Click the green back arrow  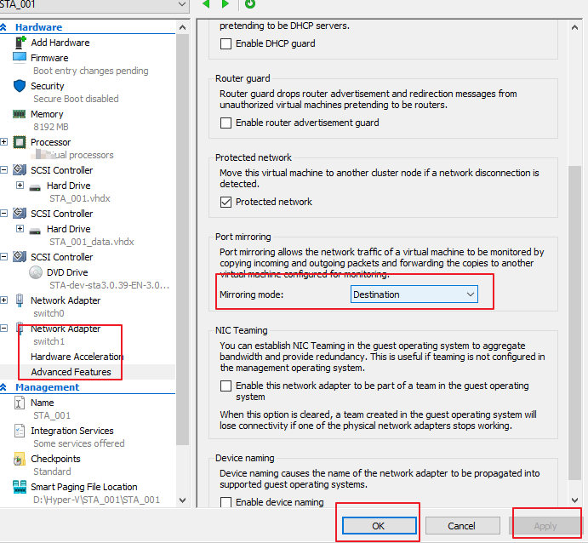(205, 3)
